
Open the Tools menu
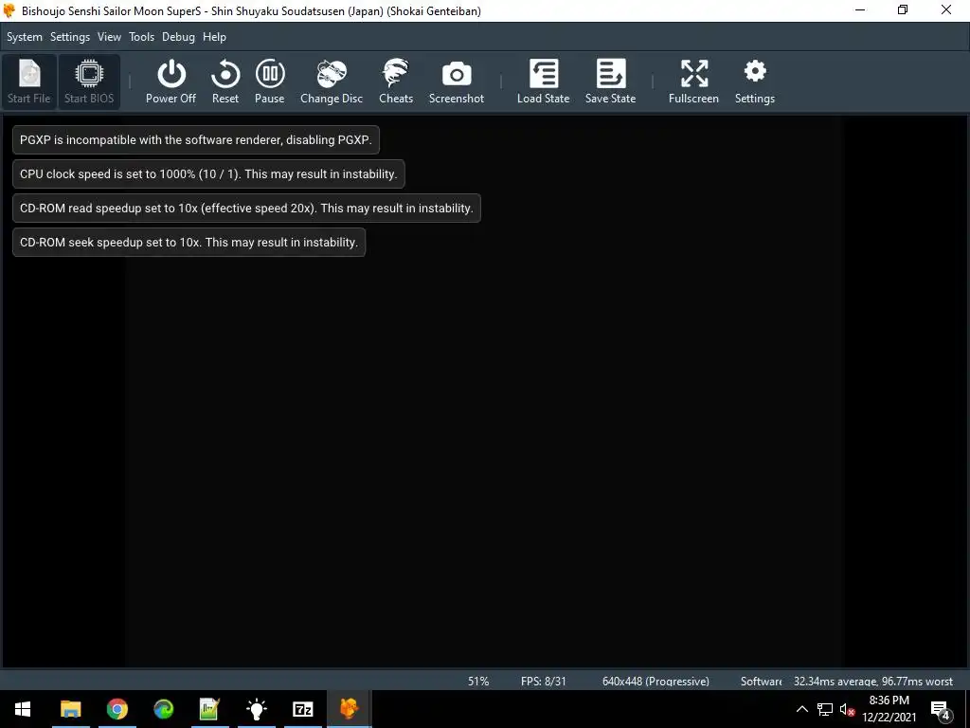(x=142, y=37)
